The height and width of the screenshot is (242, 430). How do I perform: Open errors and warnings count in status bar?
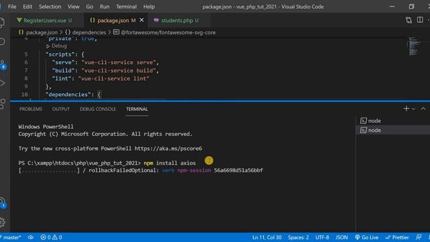tap(51, 237)
